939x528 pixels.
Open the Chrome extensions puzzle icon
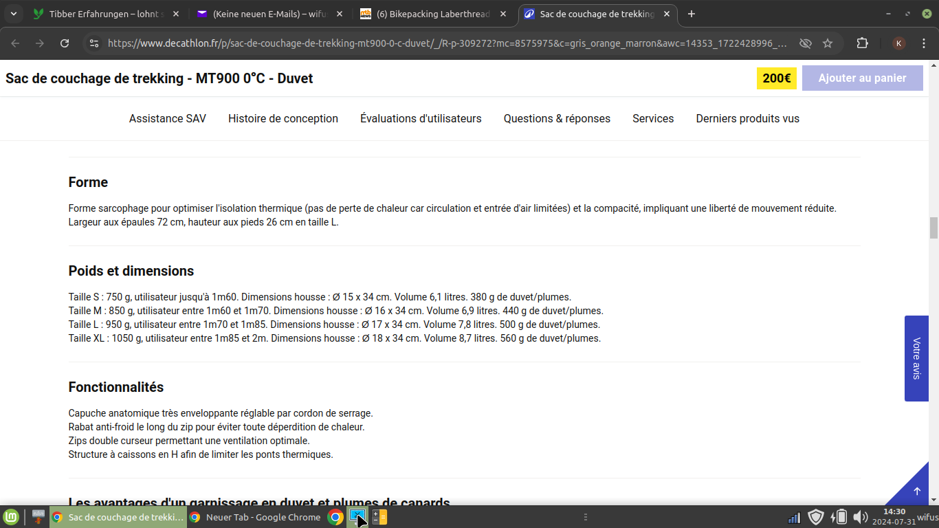point(862,43)
